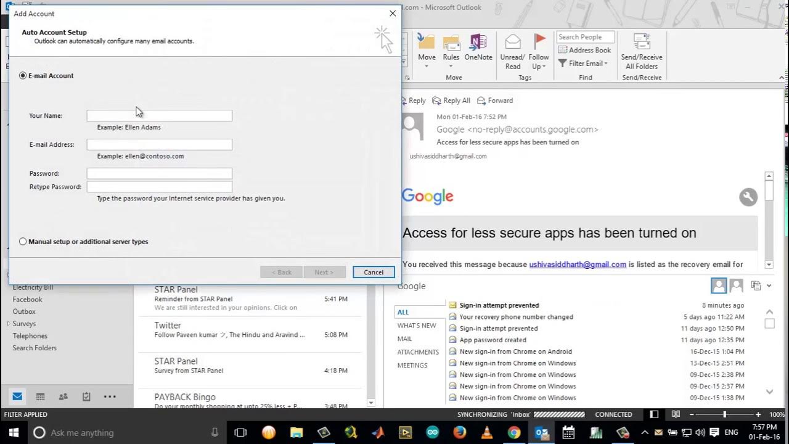The width and height of the screenshot is (789, 444).
Task: Run Send/Receive All Folders
Action: click(642, 51)
